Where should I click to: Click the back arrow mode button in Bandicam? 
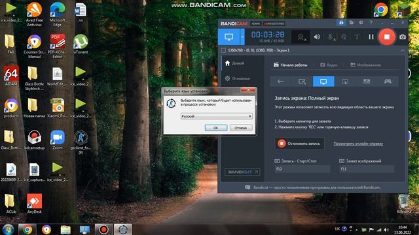[281, 81]
